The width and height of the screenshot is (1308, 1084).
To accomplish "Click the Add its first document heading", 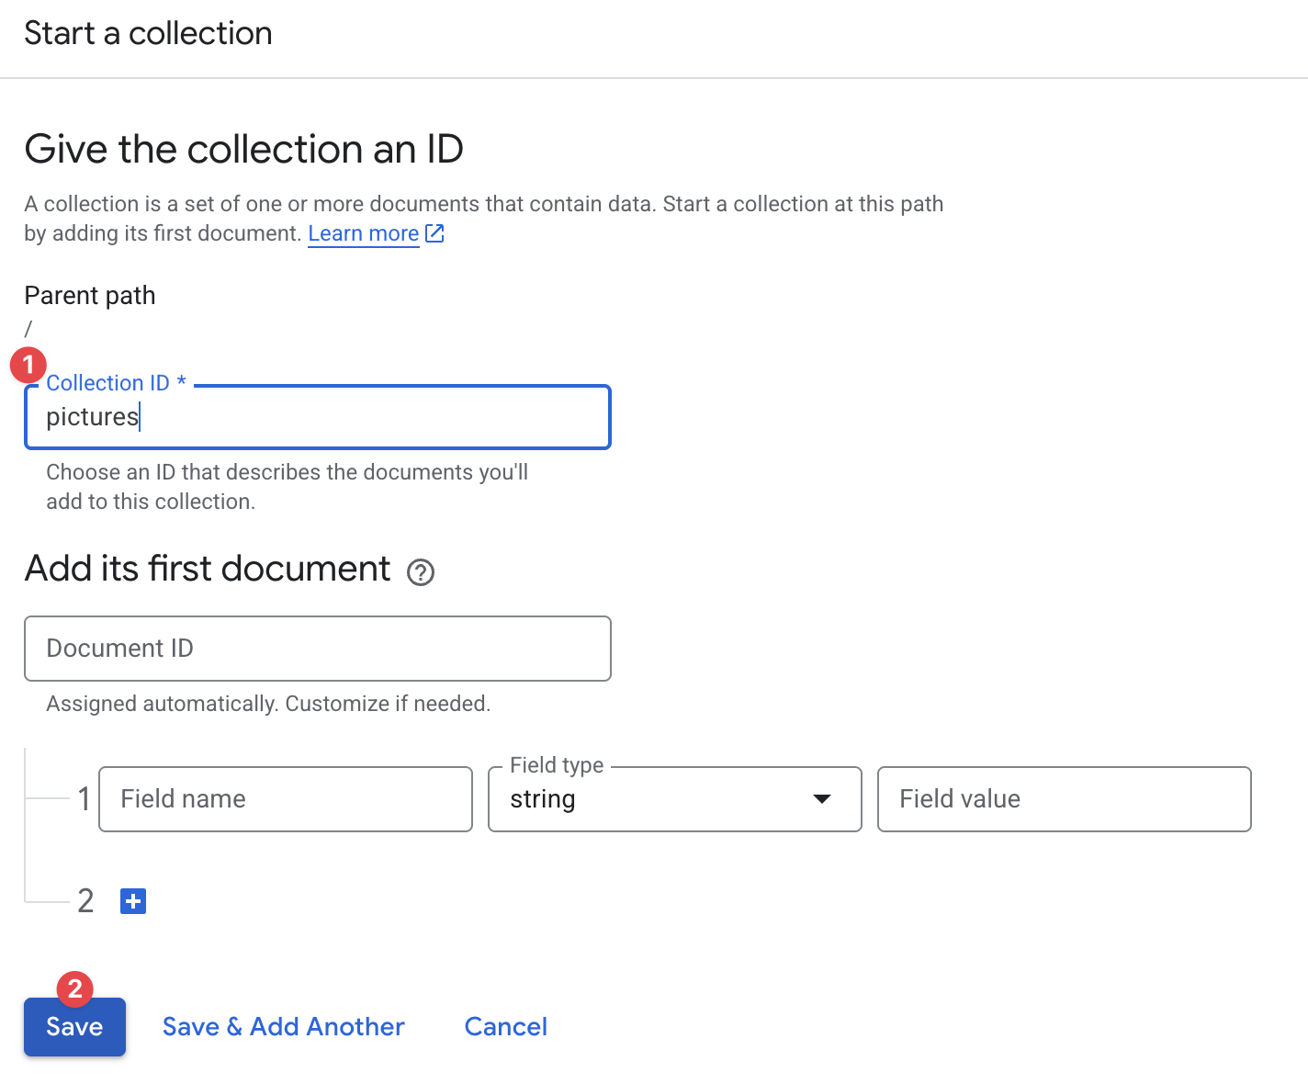I will point(208,569).
